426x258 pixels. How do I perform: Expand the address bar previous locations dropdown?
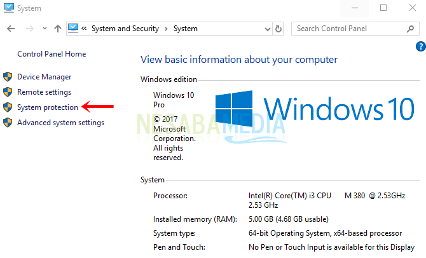(x=265, y=29)
